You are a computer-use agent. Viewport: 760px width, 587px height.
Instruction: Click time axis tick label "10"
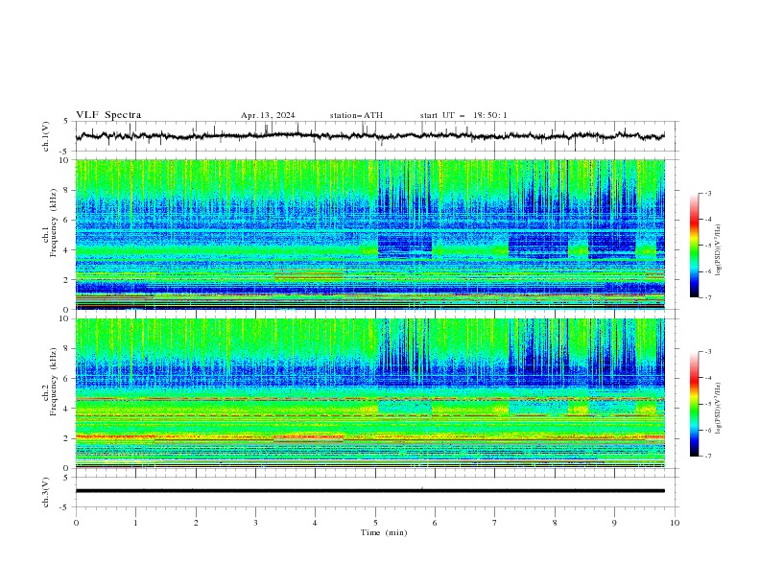click(675, 523)
